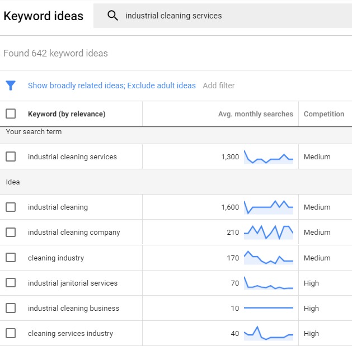Click Add filter
This screenshot has height=346, width=352.
(219, 86)
